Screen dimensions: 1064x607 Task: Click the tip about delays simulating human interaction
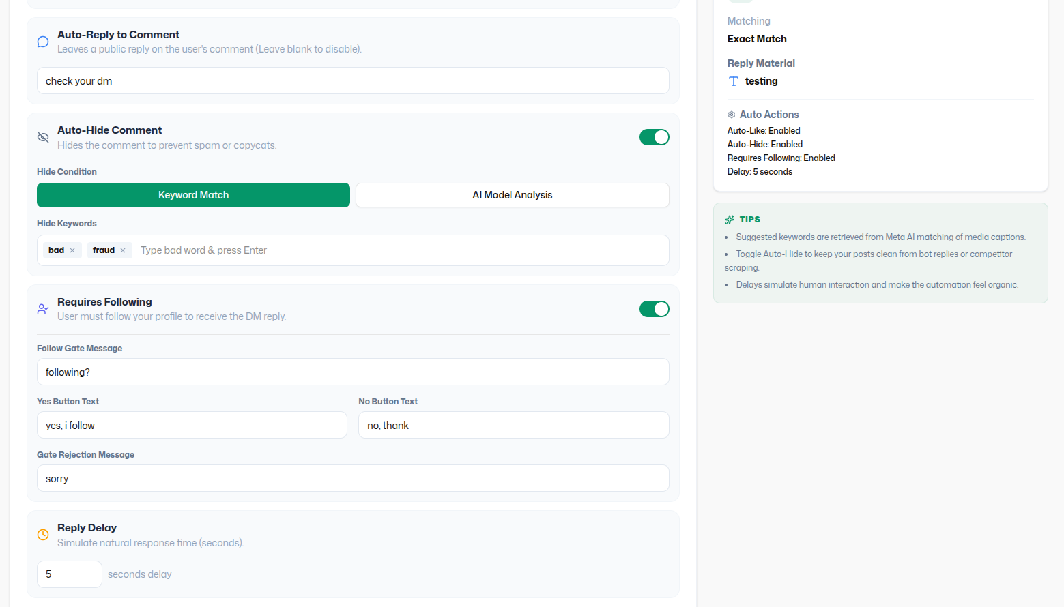(x=877, y=285)
